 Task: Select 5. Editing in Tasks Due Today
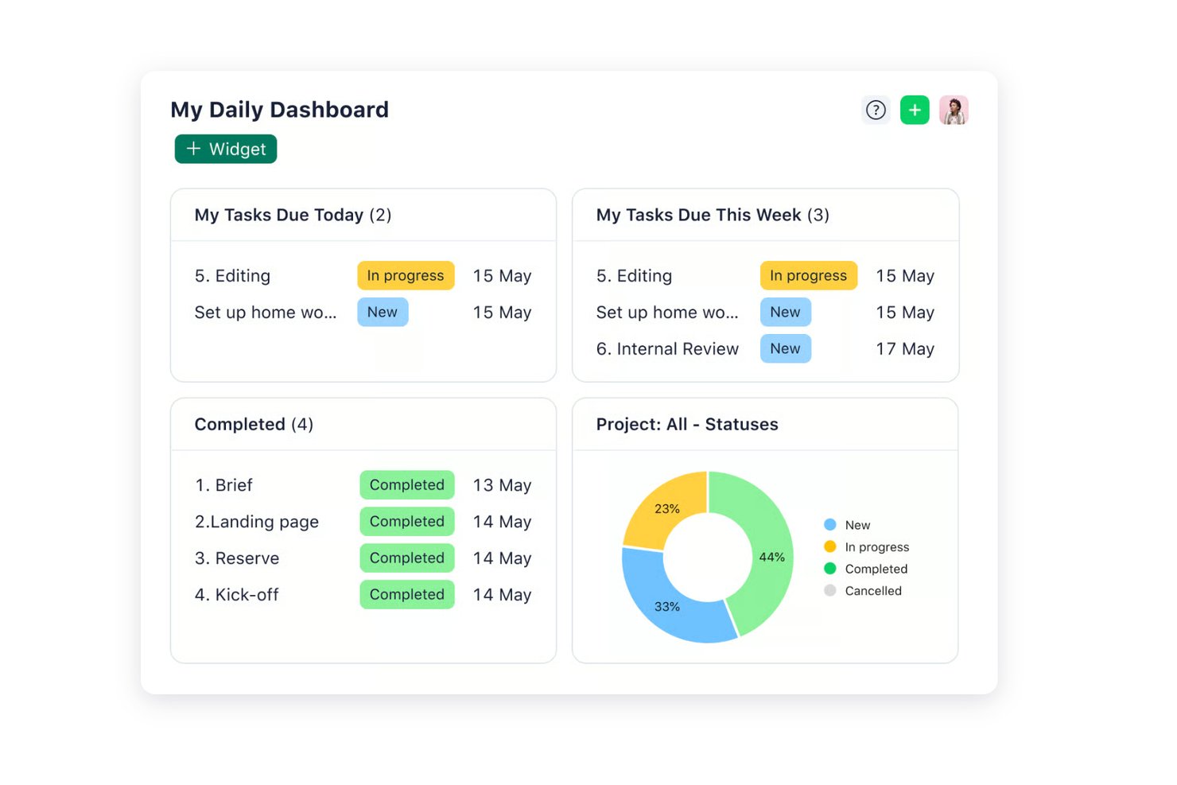[232, 276]
